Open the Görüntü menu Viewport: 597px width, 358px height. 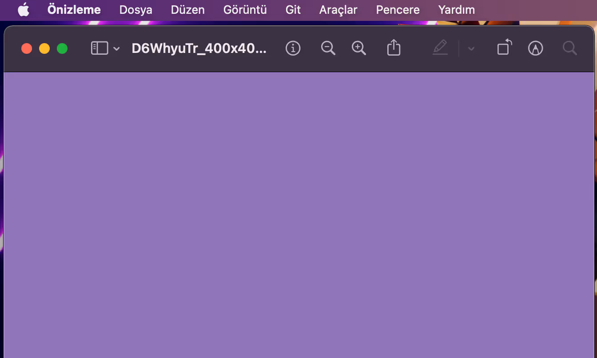tap(245, 10)
